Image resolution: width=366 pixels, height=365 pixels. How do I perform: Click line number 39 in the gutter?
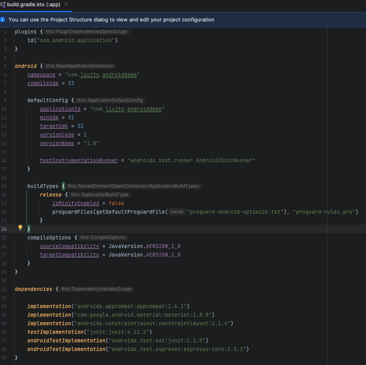pyautogui.click(x=4, y=358)
